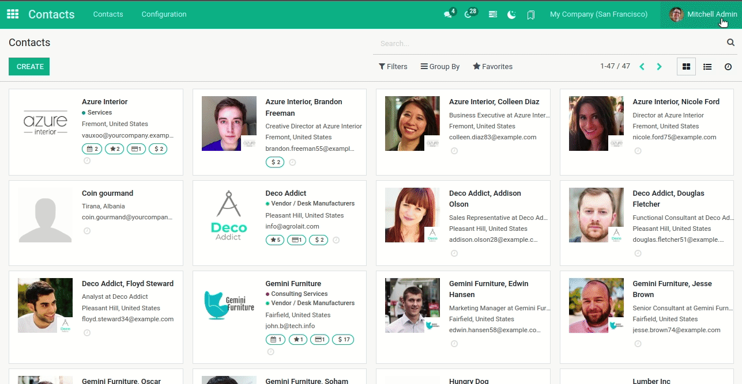Click the john.b@tech.info email text
The image size is (742, 384).
click(x=290, y=326)
